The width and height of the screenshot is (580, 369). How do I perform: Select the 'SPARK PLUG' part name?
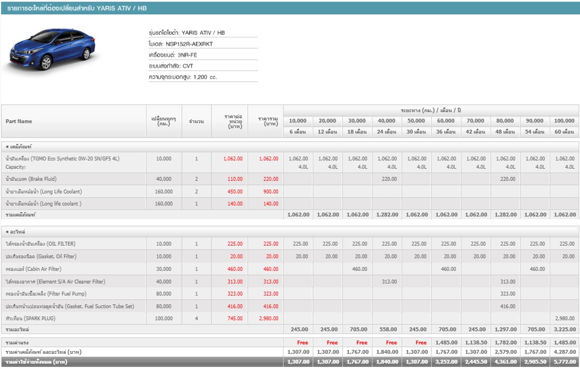[31, 318]
